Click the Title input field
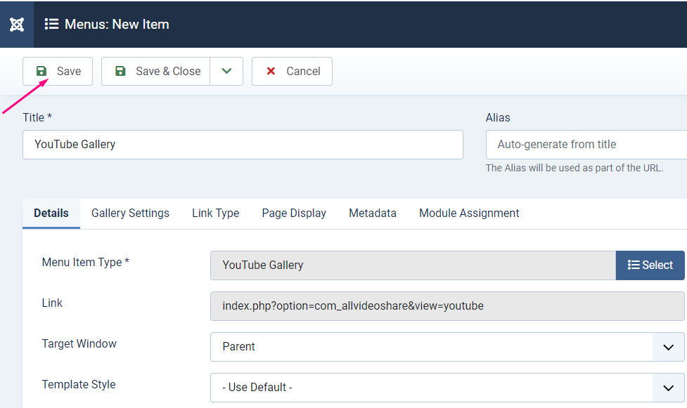The image size is (687, 408). [243, 145]
